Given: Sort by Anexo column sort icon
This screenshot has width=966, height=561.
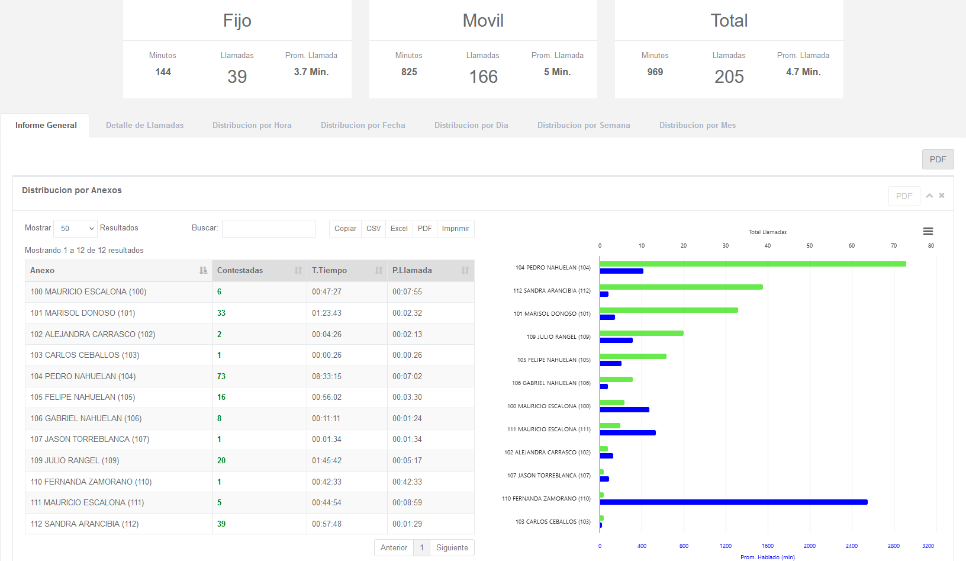Looking at the screenshot, I should [203, 271].
